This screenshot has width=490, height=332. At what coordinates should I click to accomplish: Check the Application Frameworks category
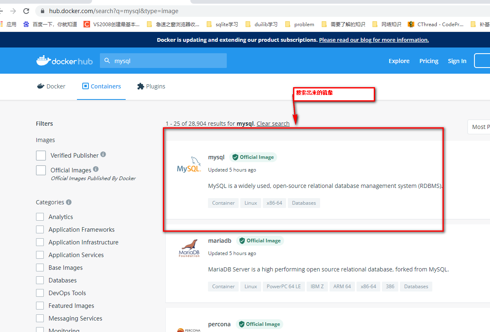40,230
